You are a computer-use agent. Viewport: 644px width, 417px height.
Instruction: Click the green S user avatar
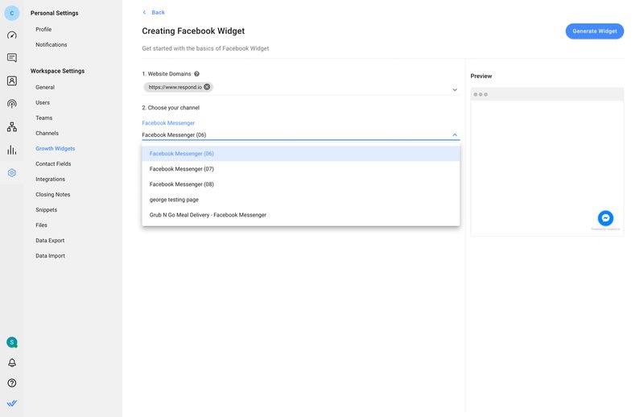coord(12,342)
